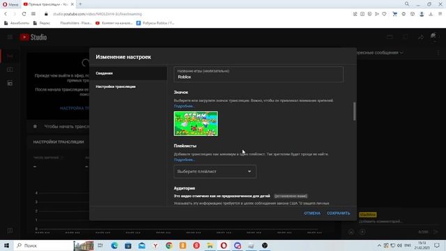
Task: Select the stream thumbnail image
Action: click(x=196, y=123)
